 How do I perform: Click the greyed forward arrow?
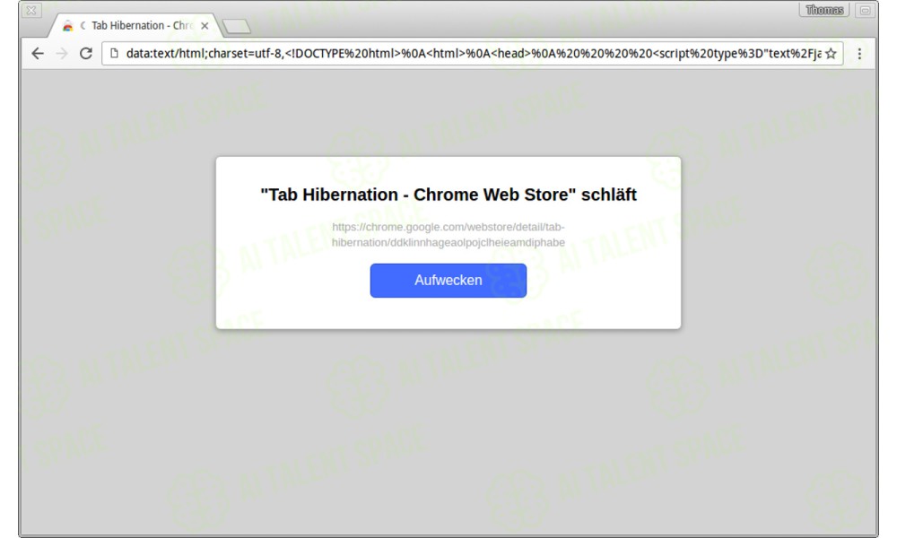click(62, 53)
